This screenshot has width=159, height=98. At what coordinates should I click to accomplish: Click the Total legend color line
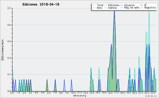94,5
